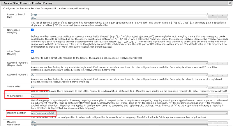This screenshot has width=233, height=126.
Task: Edit the /libs Mapping Observation field
Action: pos(119,122)
